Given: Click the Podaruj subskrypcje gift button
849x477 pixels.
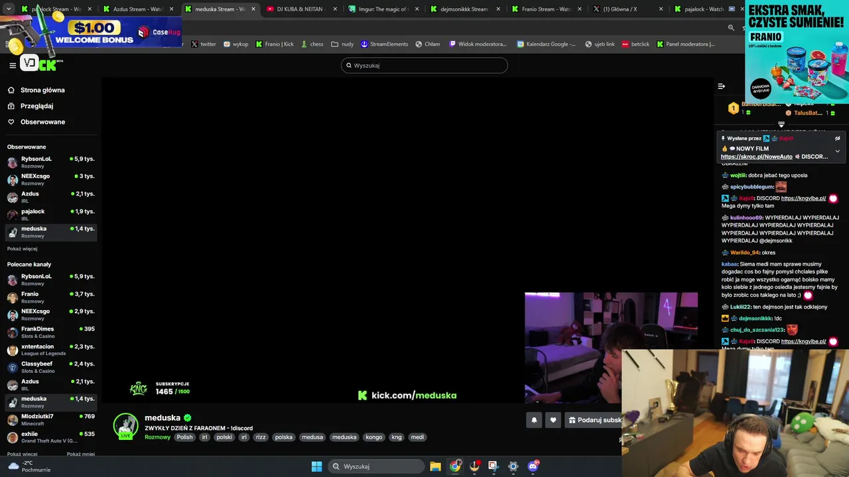Looking at the screenshot, I should pos(594,420).
